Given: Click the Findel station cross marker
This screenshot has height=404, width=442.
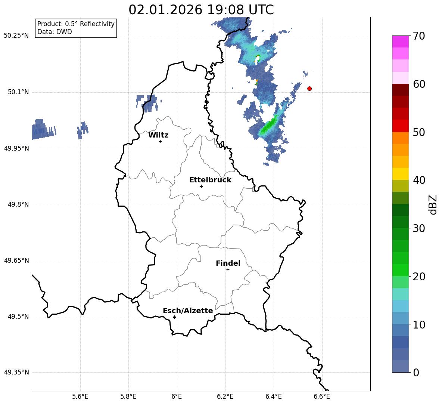Looking at the screenshot, I should [x=228, y=270].
